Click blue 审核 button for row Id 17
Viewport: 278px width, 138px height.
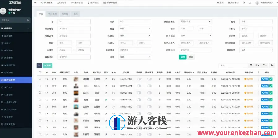coord(265,93)
